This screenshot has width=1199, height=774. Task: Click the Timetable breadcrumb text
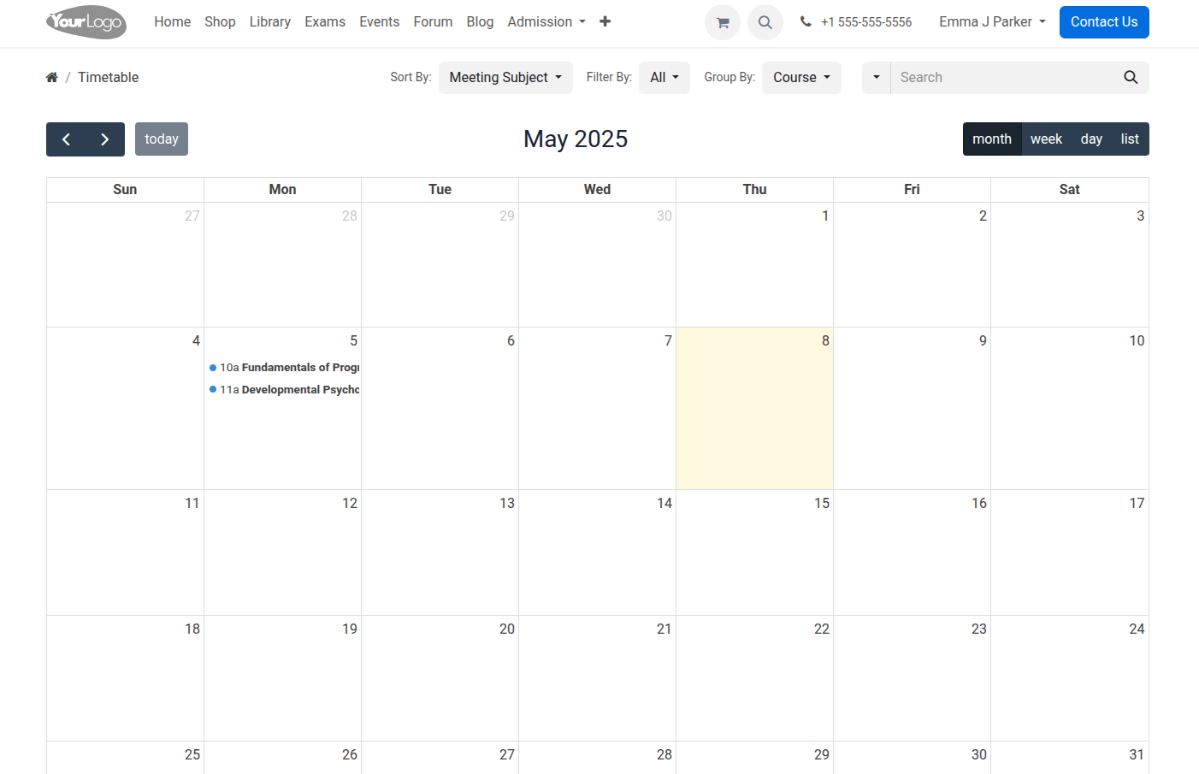coord(109,77)
